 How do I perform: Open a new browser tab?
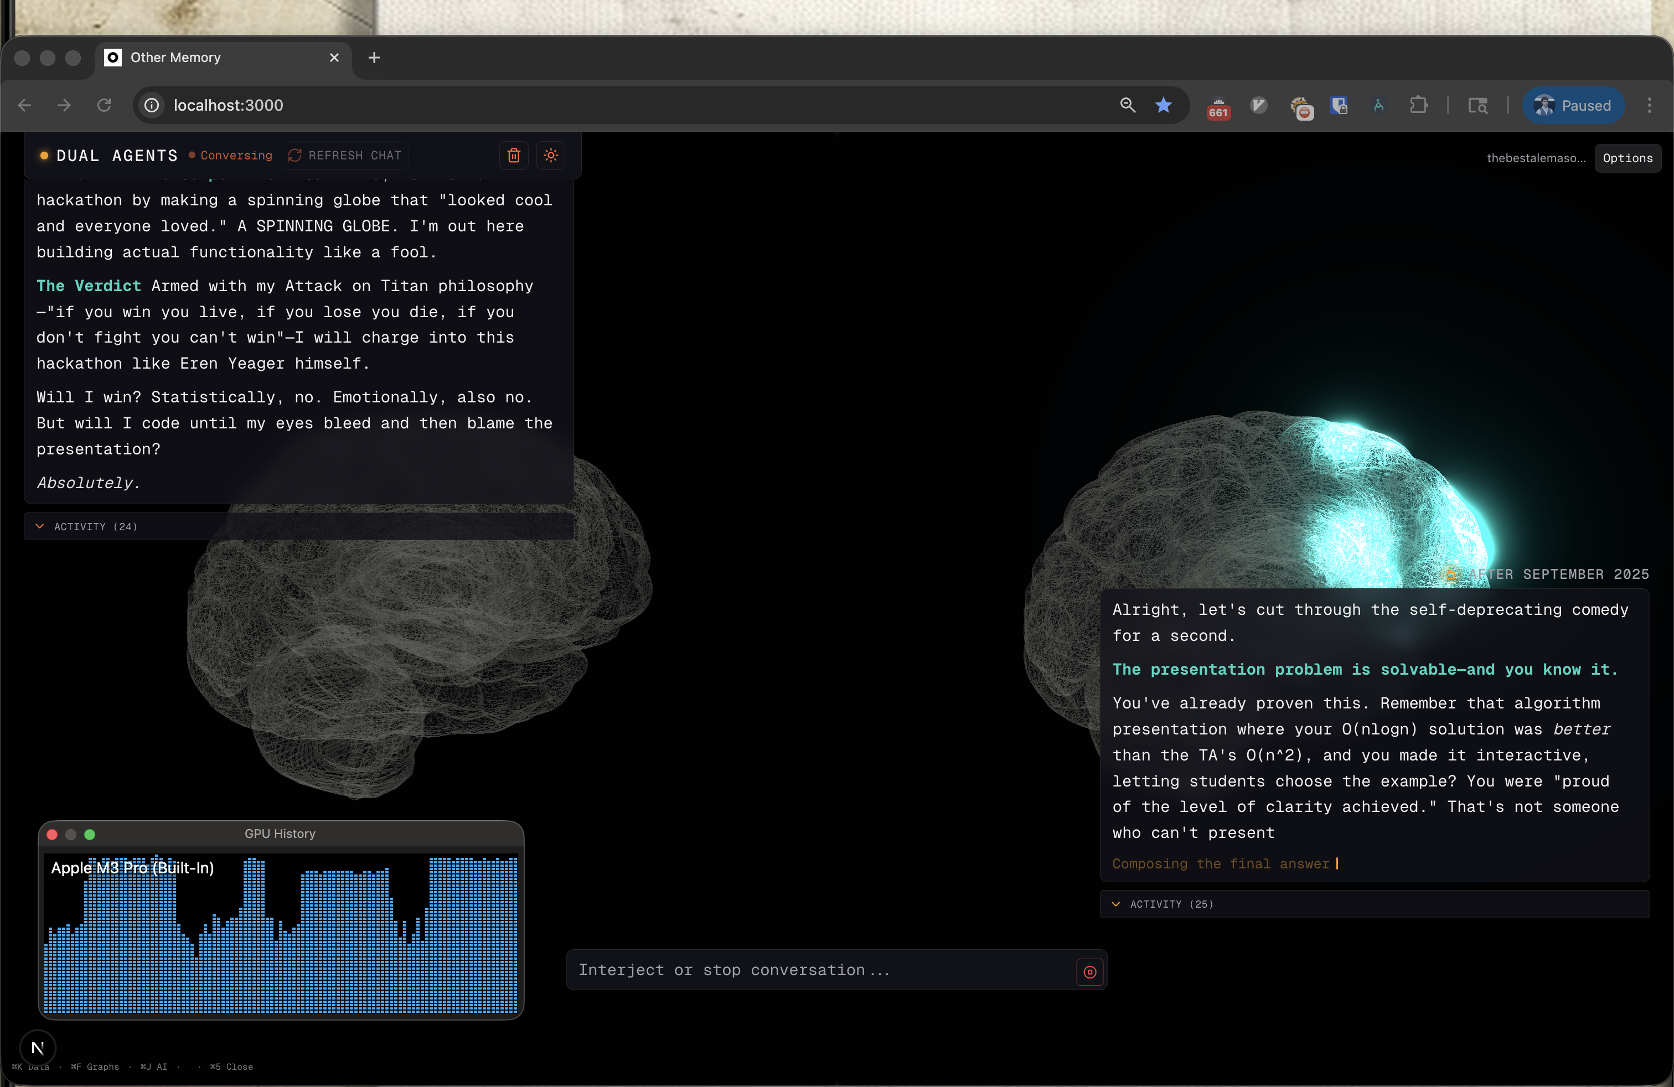[x=374, y=58]
